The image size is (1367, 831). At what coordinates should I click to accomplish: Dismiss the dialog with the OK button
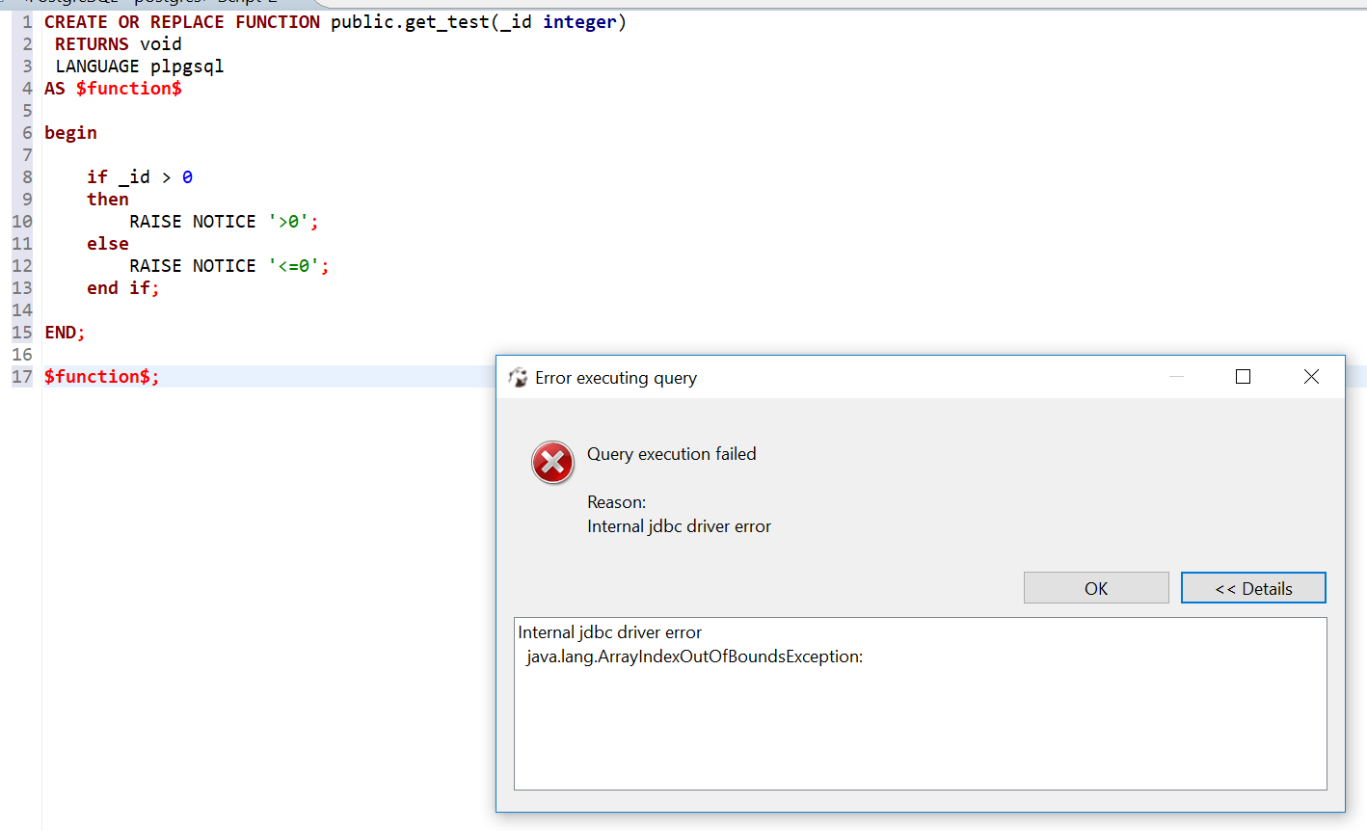[x=1096, y=587]
